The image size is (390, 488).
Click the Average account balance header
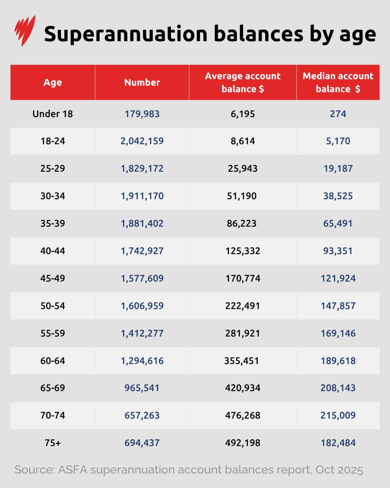(x=243, y=82)
